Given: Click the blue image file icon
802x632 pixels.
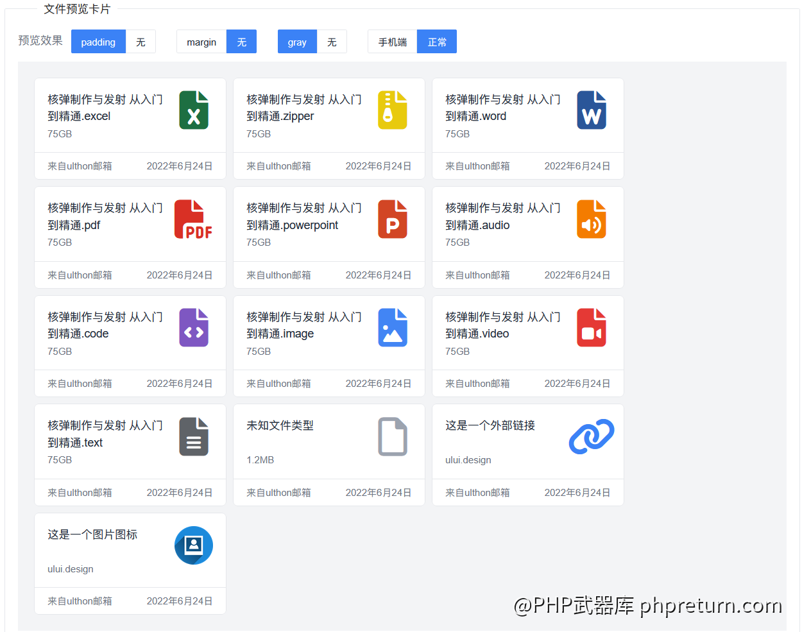Looking at the screenshot, I should [392, 328].
